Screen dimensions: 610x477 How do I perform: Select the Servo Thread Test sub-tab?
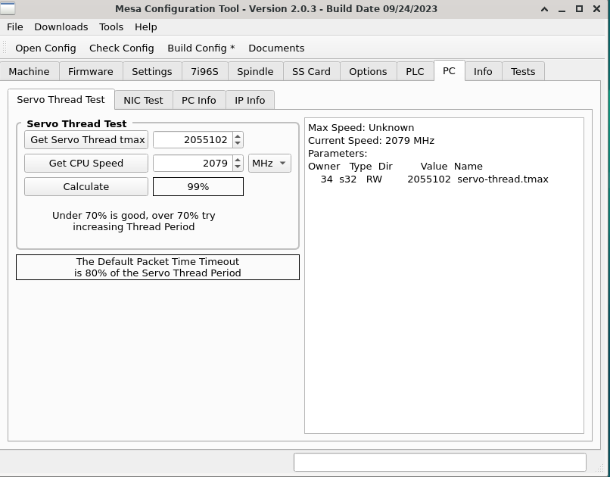pyautogui.click(x=61, y=100)
